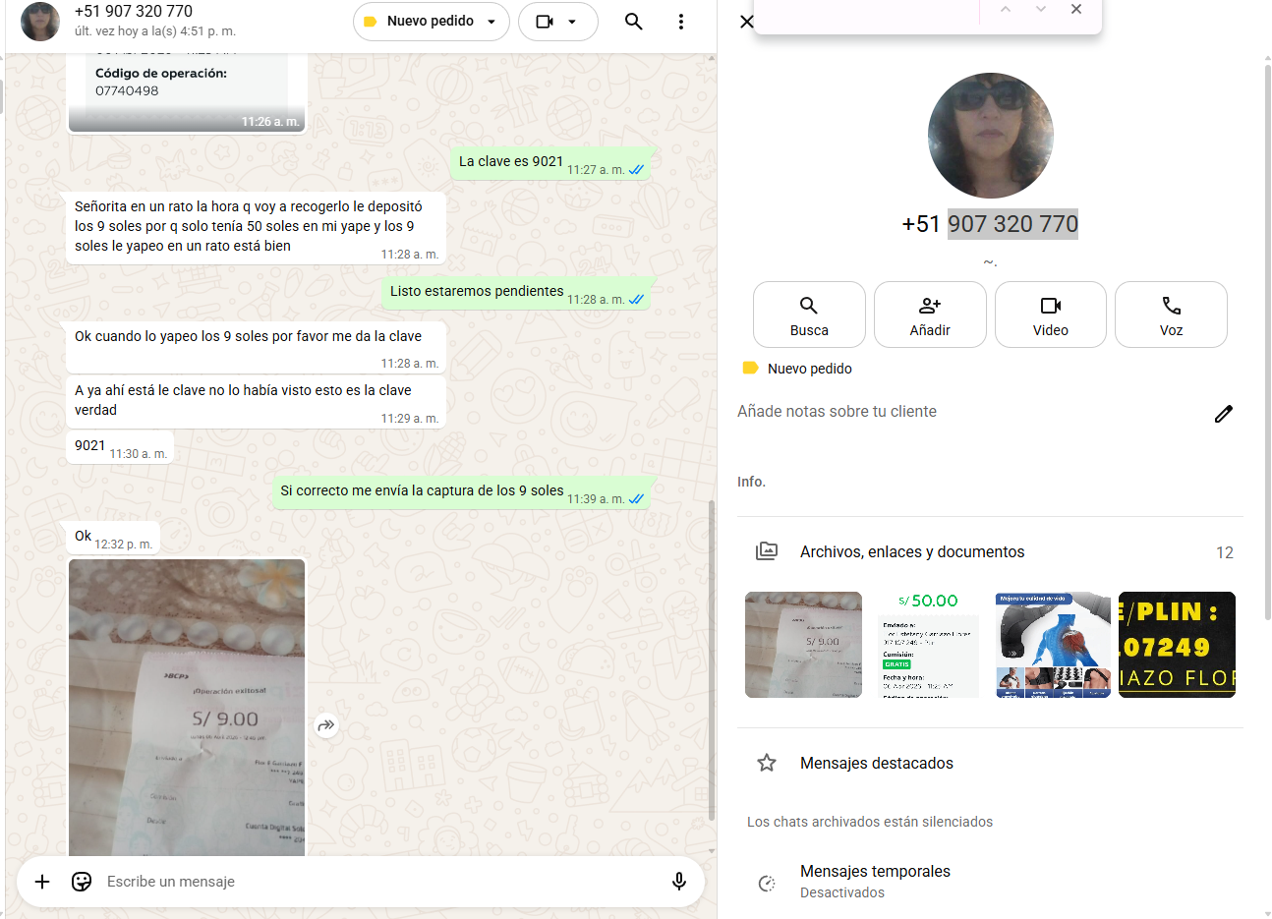Forward the receipt image using arrow icon
1272x919 pixels.
click(326, 725)
